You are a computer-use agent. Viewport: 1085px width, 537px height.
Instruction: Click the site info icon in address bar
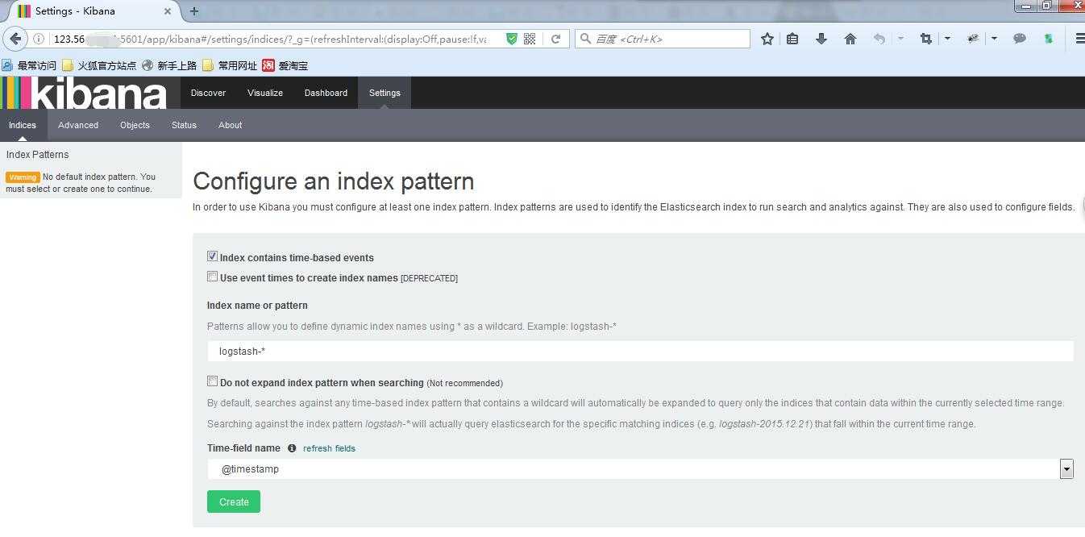click(x=38, y=39)
